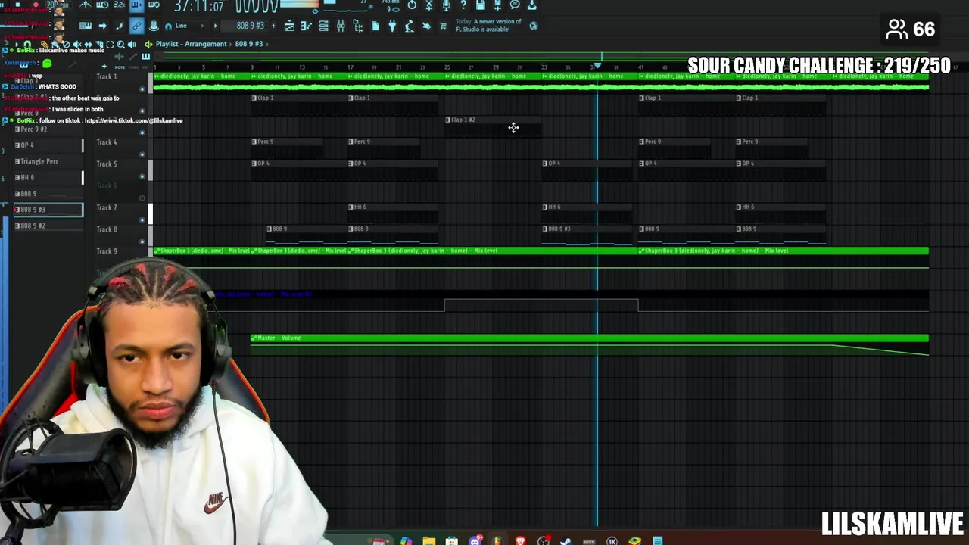969x545 pixels.
Task: Click the time display 37:11:07
Action: [198, 6]
